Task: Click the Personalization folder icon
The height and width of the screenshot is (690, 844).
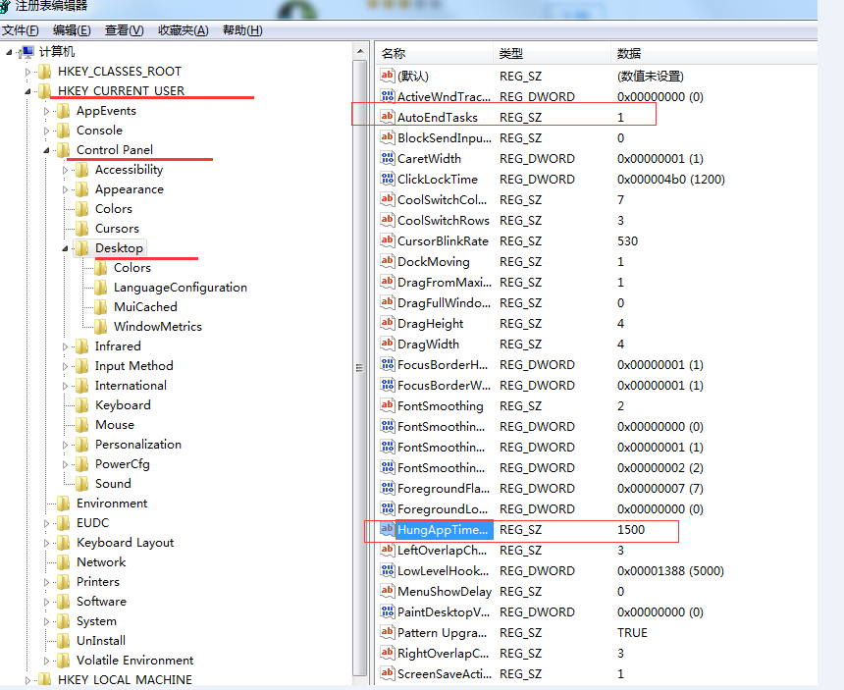Action: click(82, 445)
